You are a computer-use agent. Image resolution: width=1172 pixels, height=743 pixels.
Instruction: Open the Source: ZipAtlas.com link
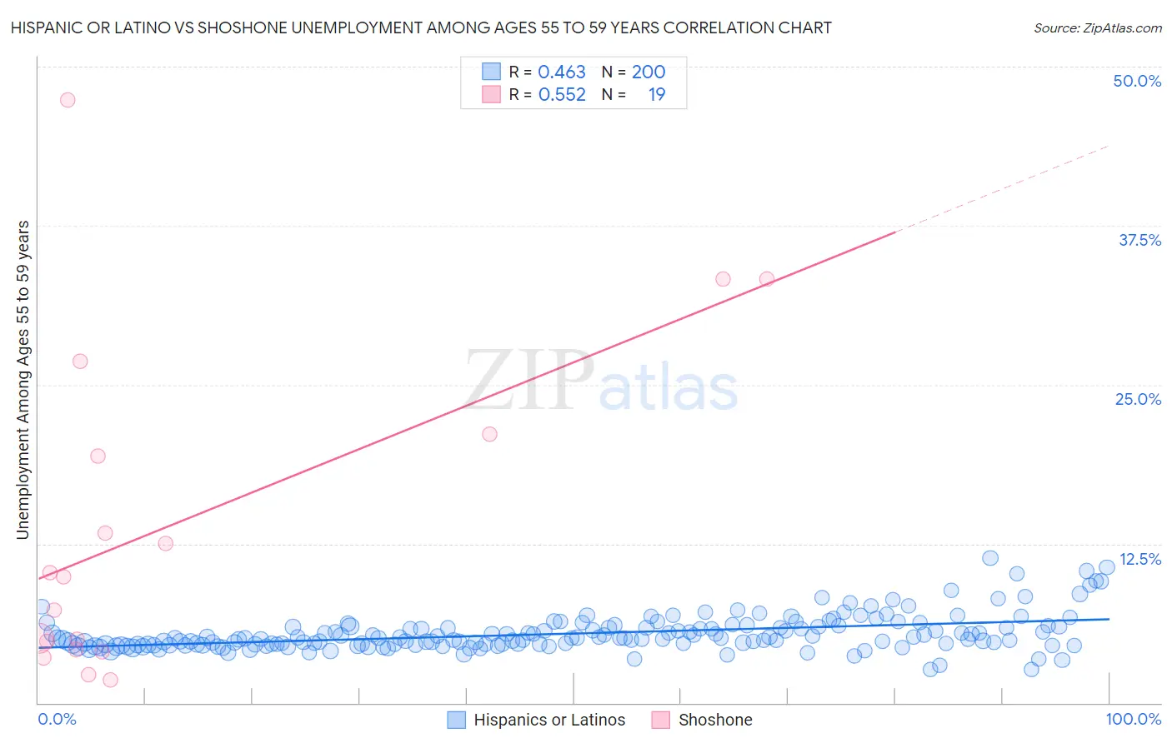1097,27
